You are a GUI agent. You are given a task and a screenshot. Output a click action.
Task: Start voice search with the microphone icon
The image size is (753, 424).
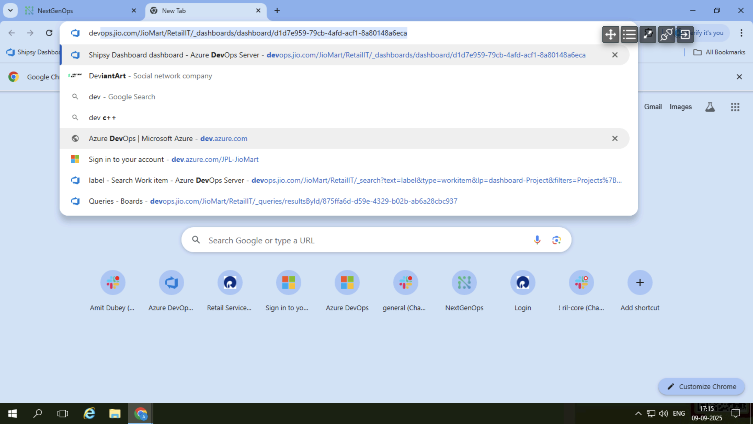pyautogui.click(x=537, y=240)
